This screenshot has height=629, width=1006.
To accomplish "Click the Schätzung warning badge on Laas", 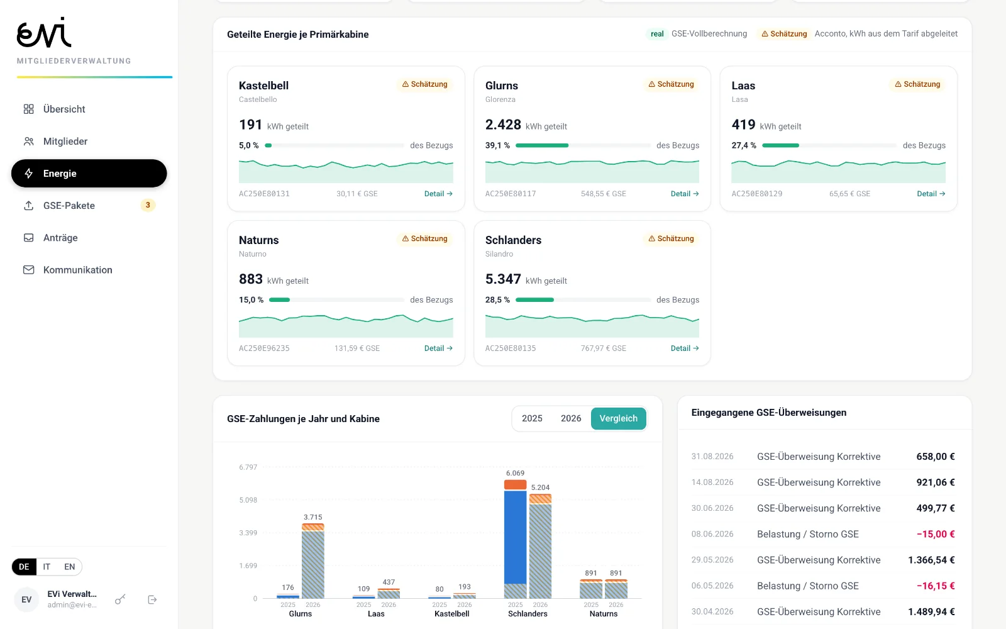I will click(x=917, y=84).
